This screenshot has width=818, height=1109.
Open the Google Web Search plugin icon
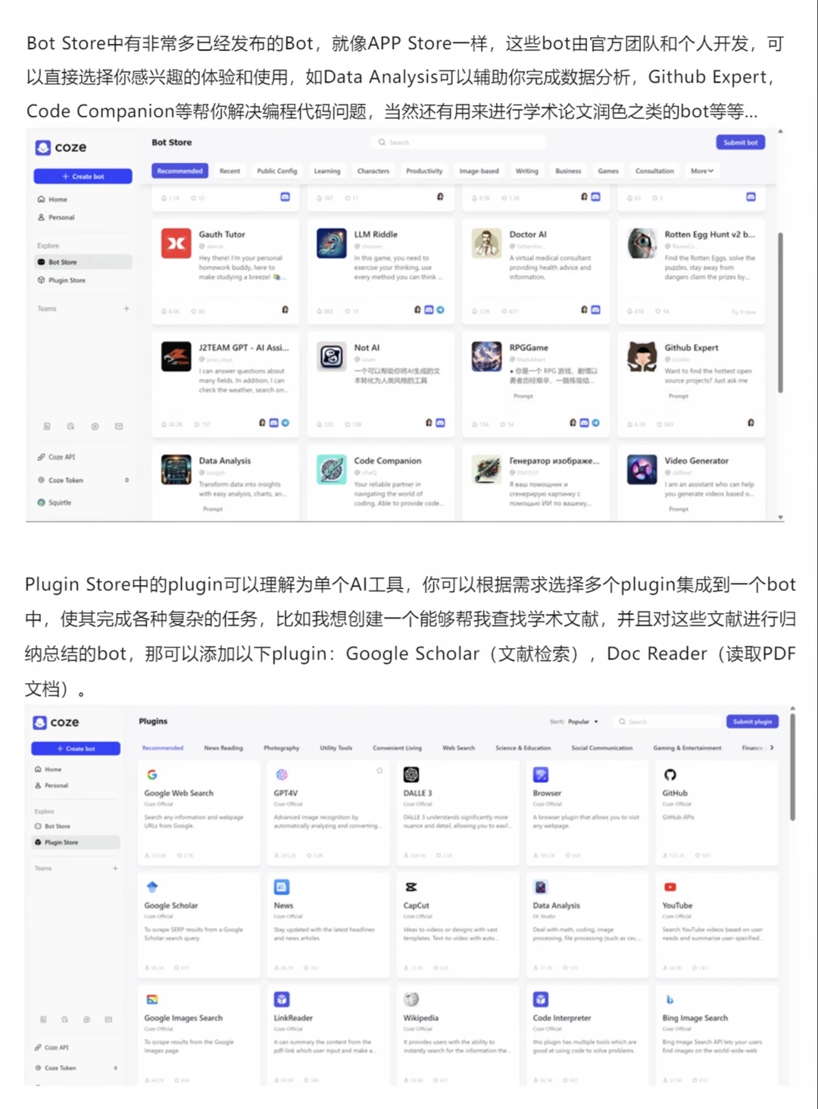(152, 775)
